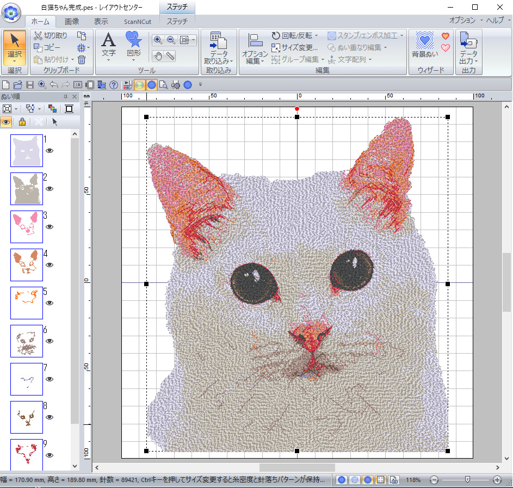This screenshot has height=488, width=513.
Task: Open the 図形 shapes tool
Action: (x=134, y=46)
